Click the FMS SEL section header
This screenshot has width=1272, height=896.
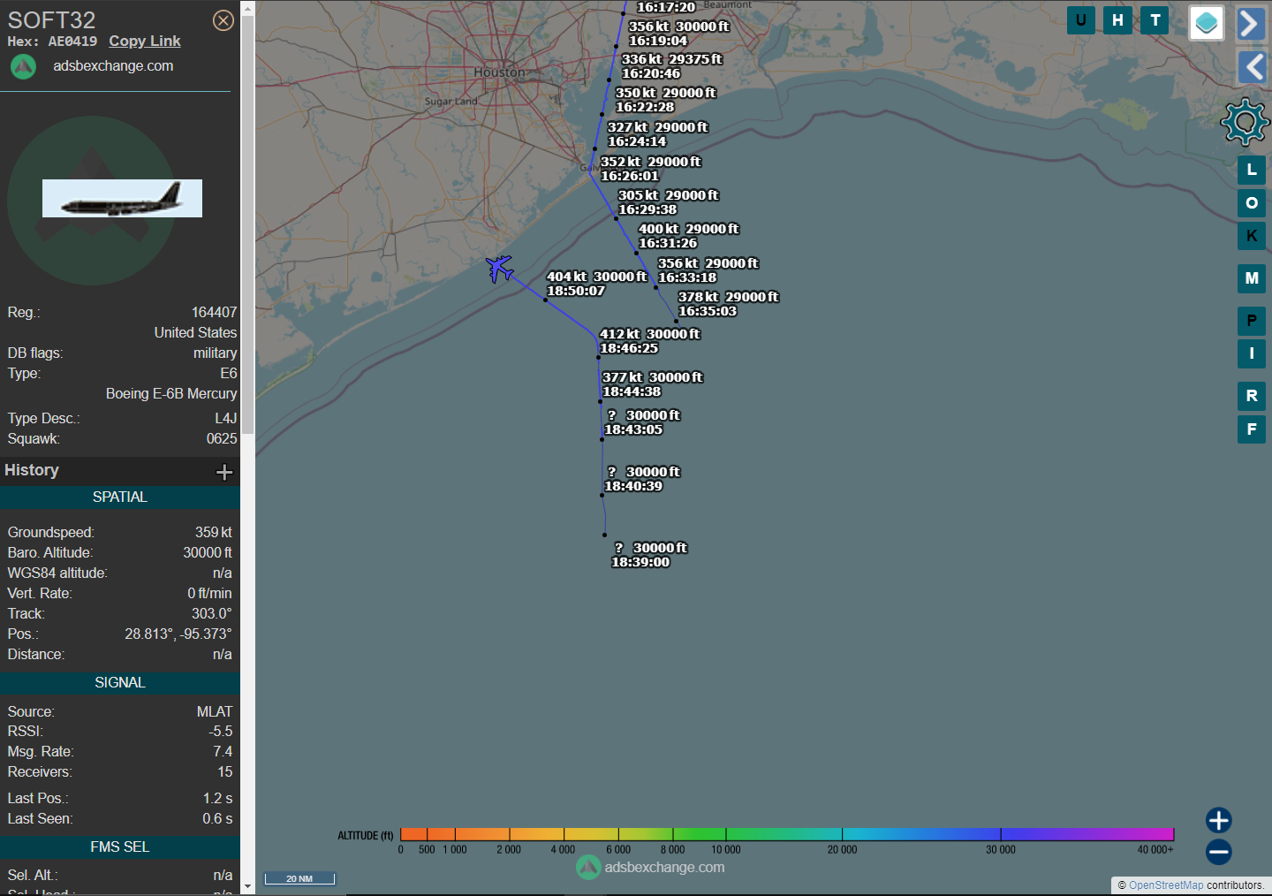120,847
